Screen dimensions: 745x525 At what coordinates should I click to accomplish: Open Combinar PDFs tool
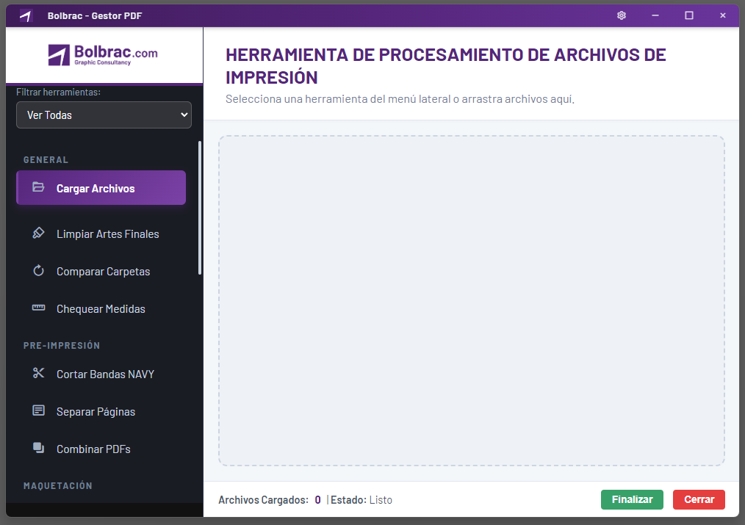(x=101, y=449)
